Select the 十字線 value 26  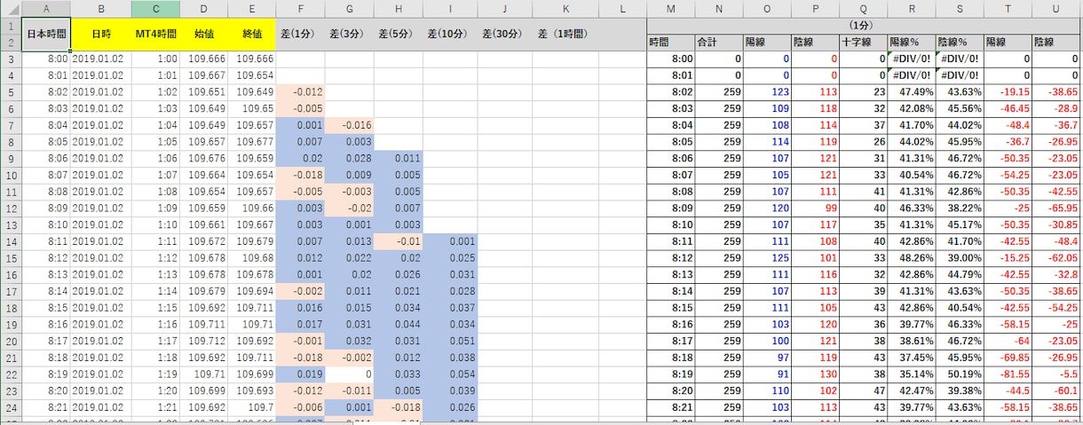pos(863,141)
